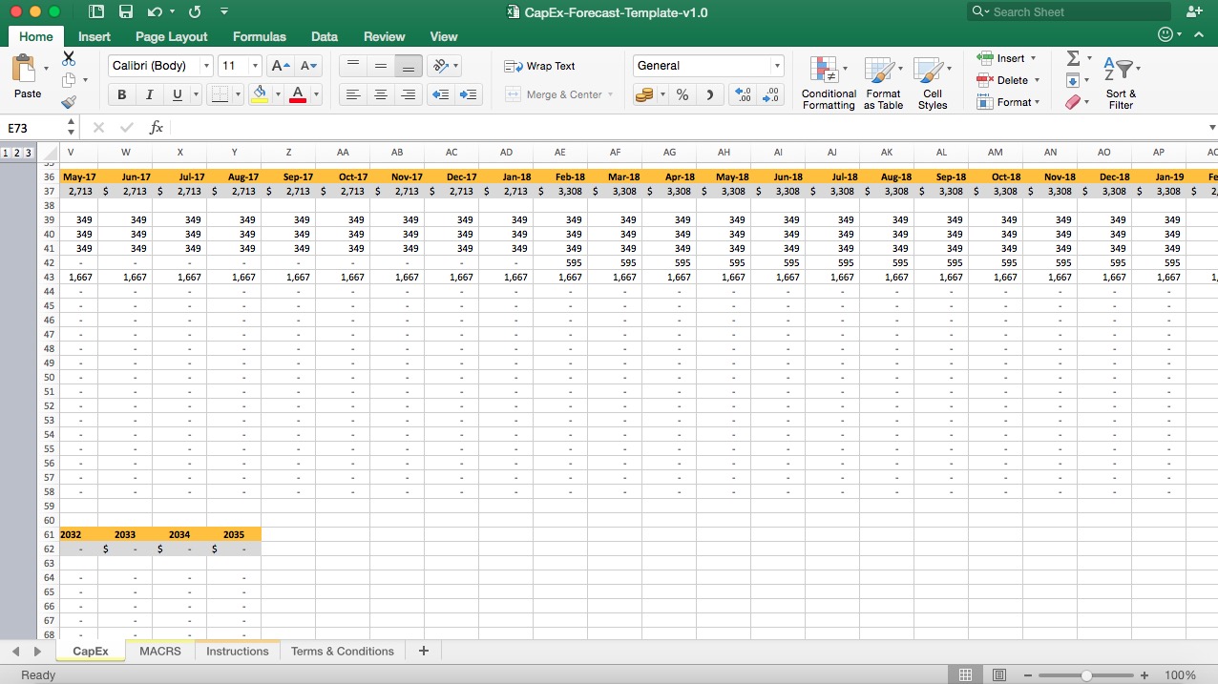Viewport: 1218px width, 684px height.
Task: Open the General number format dropdown
Action: click(776, 66)
